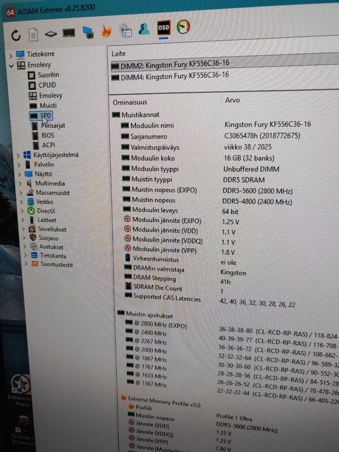Click the Arvo column header
This screenshot has width=339, height=452.
coord(232,100)
